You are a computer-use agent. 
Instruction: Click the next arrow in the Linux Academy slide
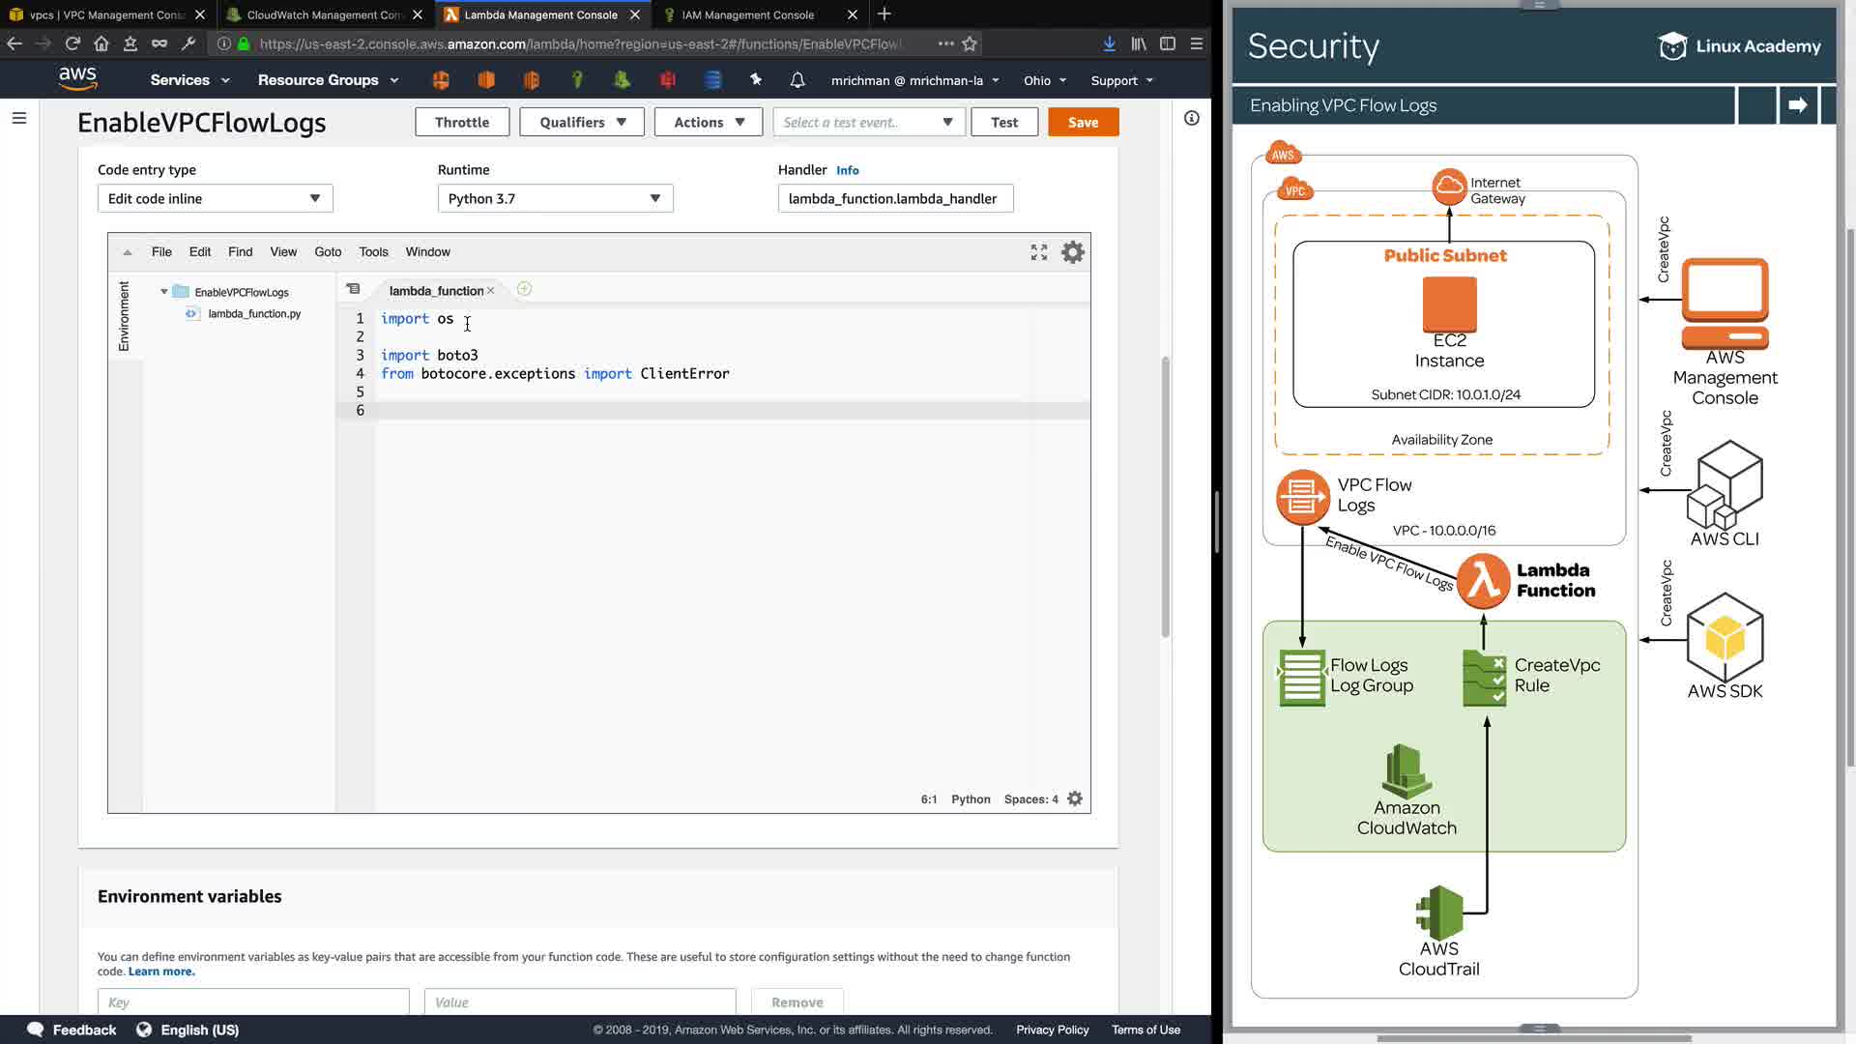pyautogui.click(x=1797, y=105)
